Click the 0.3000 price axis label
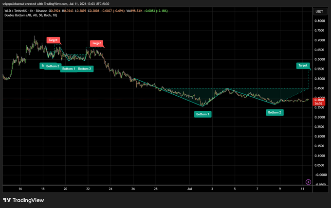Image resolution: width=331 pixels, height=208 pixels. click(320, 118)
